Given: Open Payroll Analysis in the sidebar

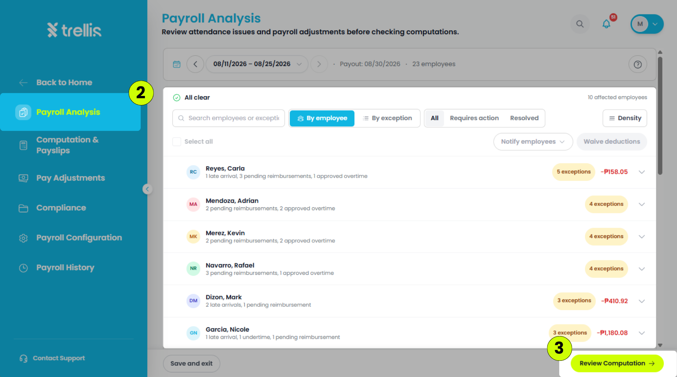Looking at the screenshot, I should (70, 112).
